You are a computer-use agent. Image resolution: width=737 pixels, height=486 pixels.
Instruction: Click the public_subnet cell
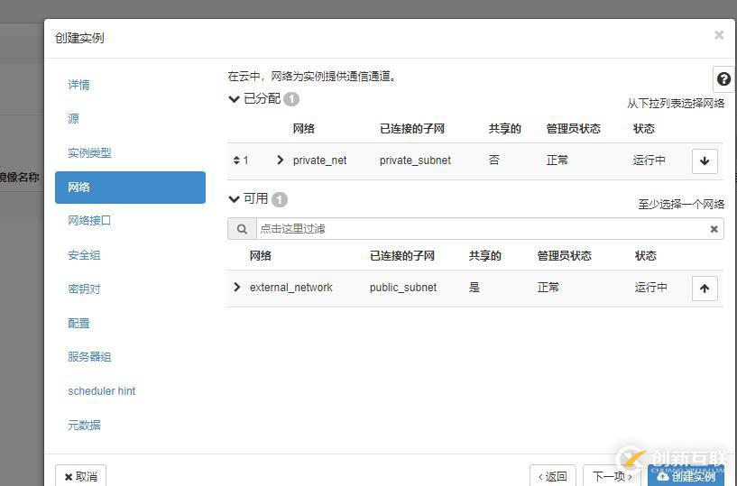pos(403,287)
